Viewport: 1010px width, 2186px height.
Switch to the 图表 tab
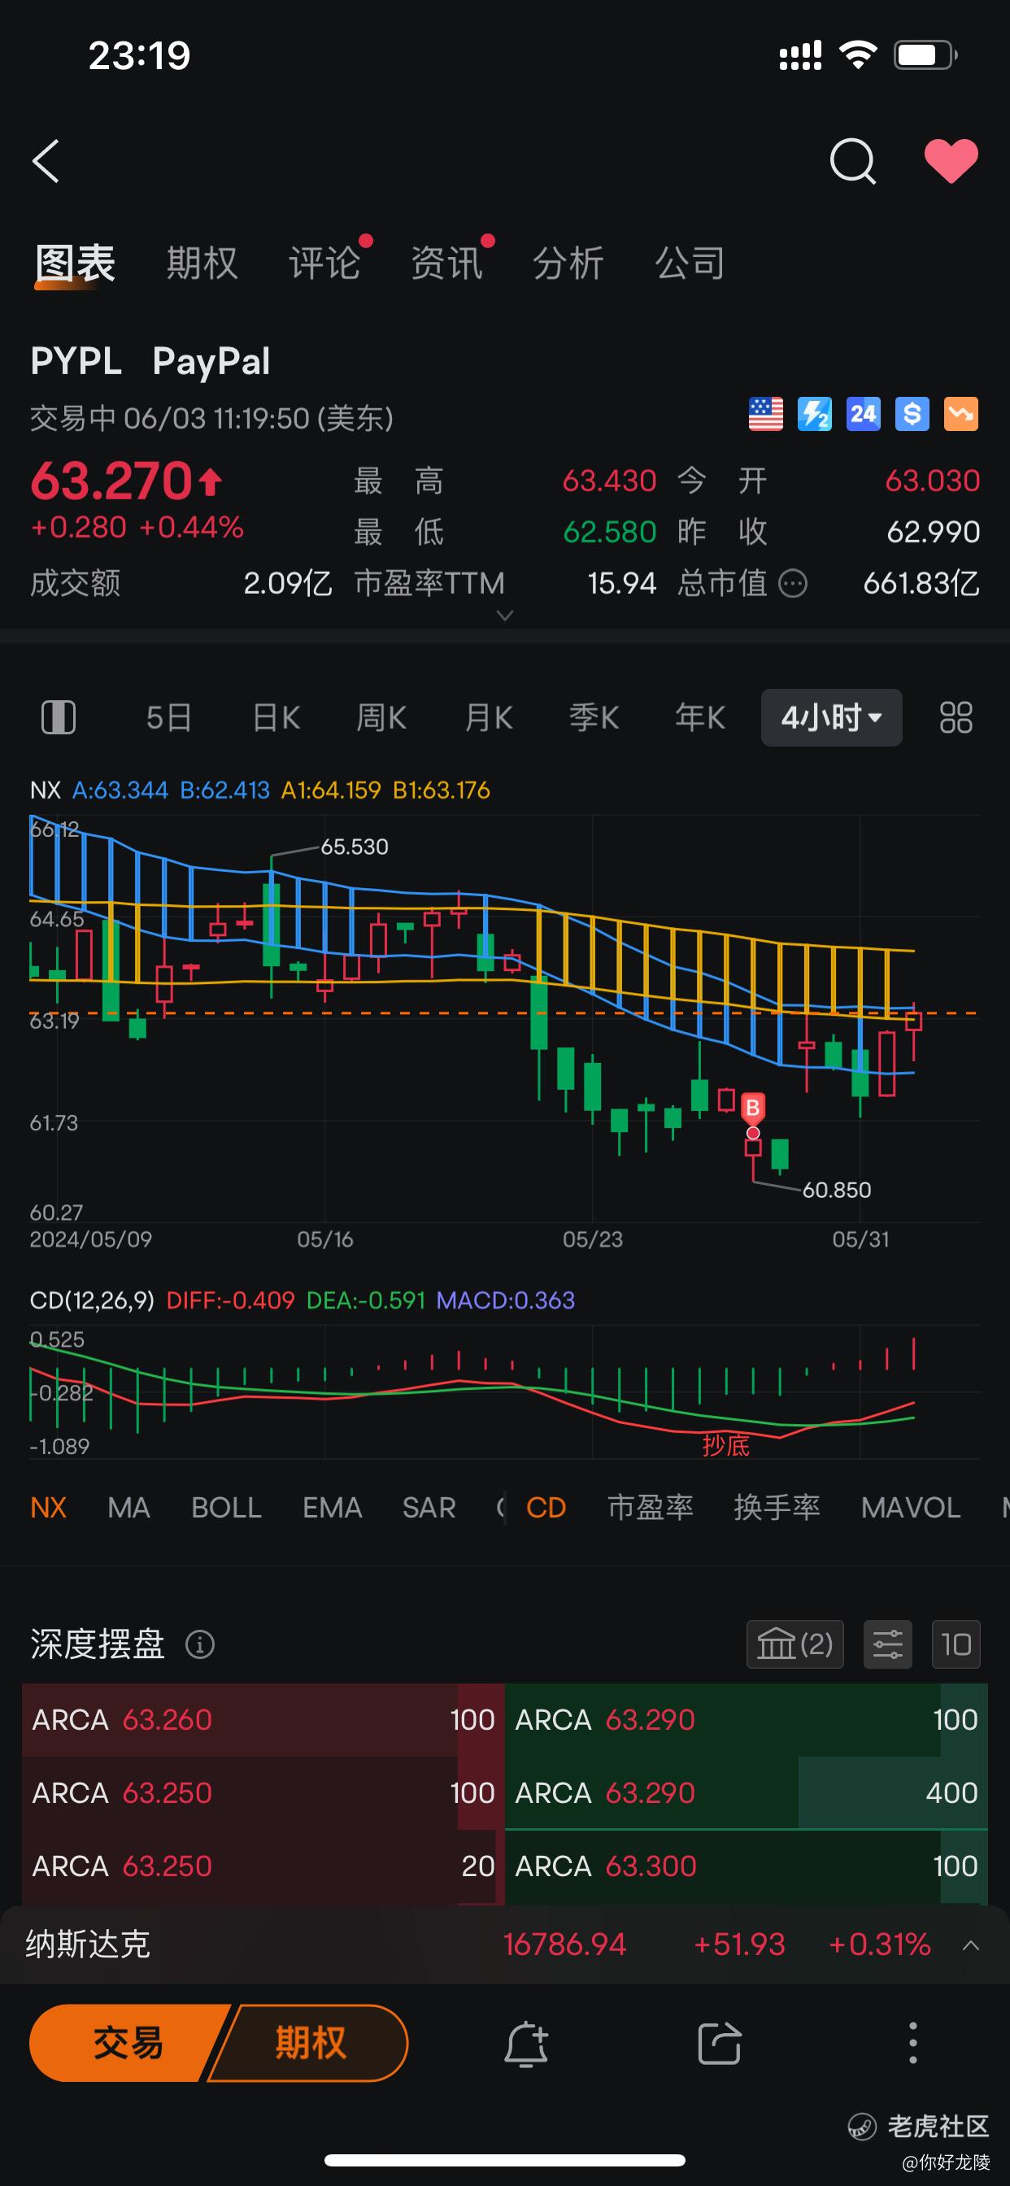tap(76, 263)
